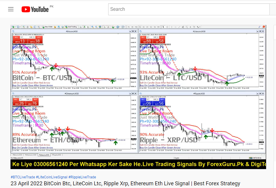The width and height of the screenshot is (276, 188).
Task: Click the YouTube Search input field
Action: pyautogui.click(x=189, y=9)
